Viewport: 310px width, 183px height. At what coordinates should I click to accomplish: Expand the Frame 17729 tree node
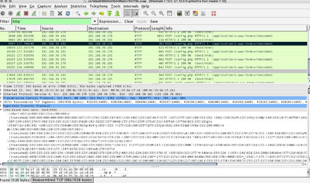point(1,86)
